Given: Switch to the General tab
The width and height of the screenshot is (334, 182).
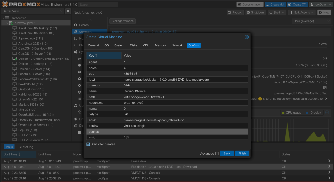Looking at the screenshot, I should pyautogui.click(x=93, y=45).
